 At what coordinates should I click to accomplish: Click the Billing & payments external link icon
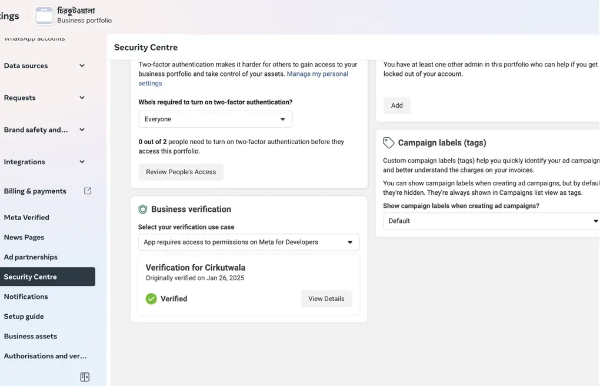(x=88, y=191)
